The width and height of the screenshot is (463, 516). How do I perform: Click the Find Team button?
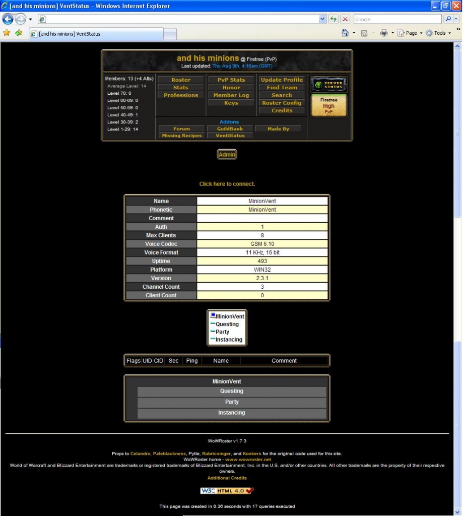click(282, 88)
